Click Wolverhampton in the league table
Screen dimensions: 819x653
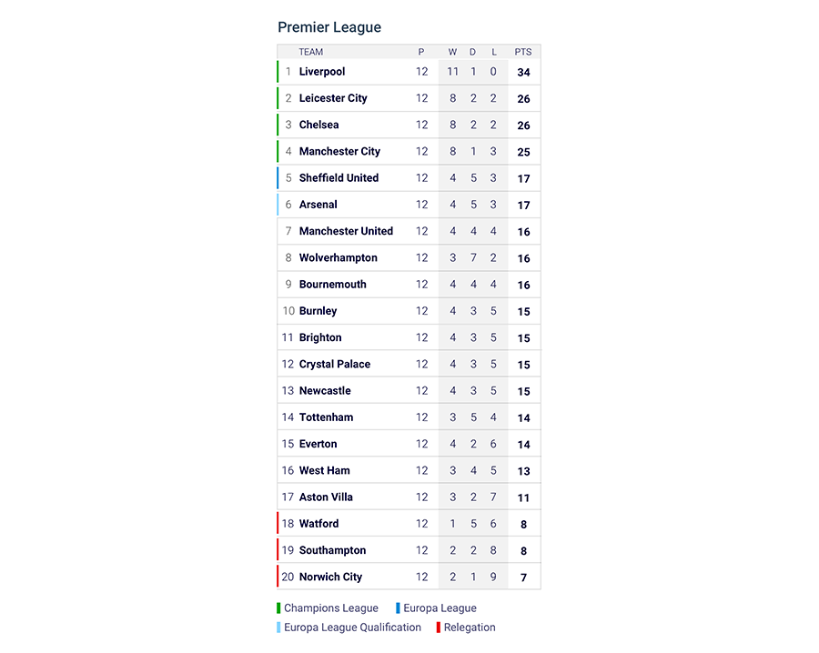[338, 258]
